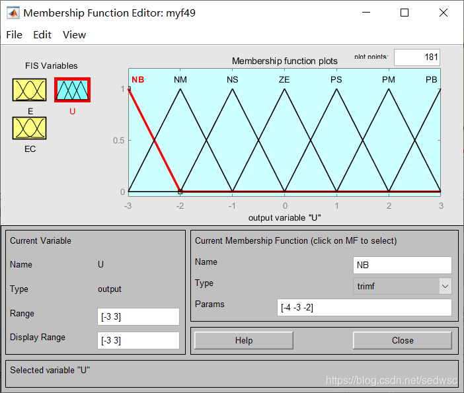
Task: Select the NB membership function label
Action: click(138, 79)
